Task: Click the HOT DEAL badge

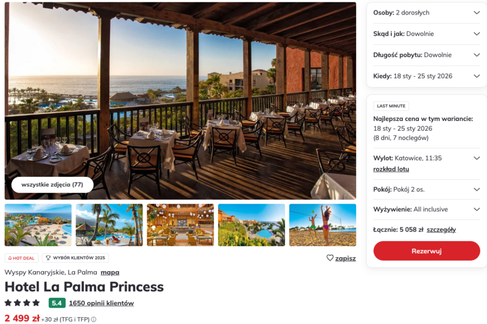Action: point(21,258)
